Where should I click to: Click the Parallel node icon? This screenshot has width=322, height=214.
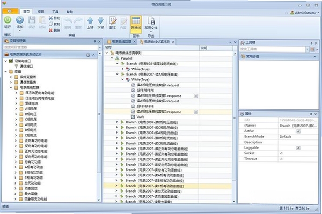click(x=117, y=58)
